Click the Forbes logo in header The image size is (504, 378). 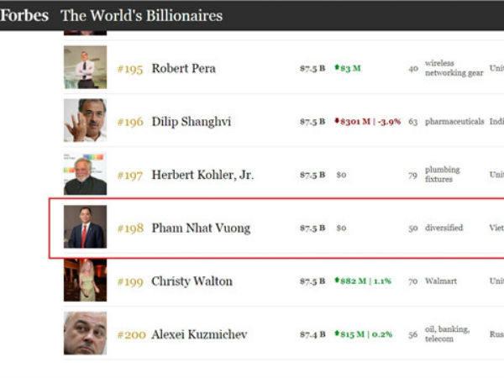[24, 15]
